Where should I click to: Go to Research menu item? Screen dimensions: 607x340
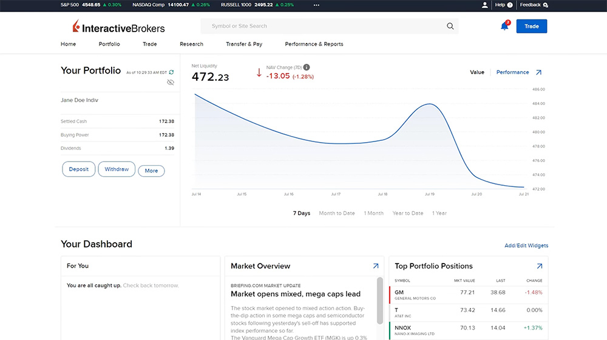pyautogui.click(x=191, y=44)
